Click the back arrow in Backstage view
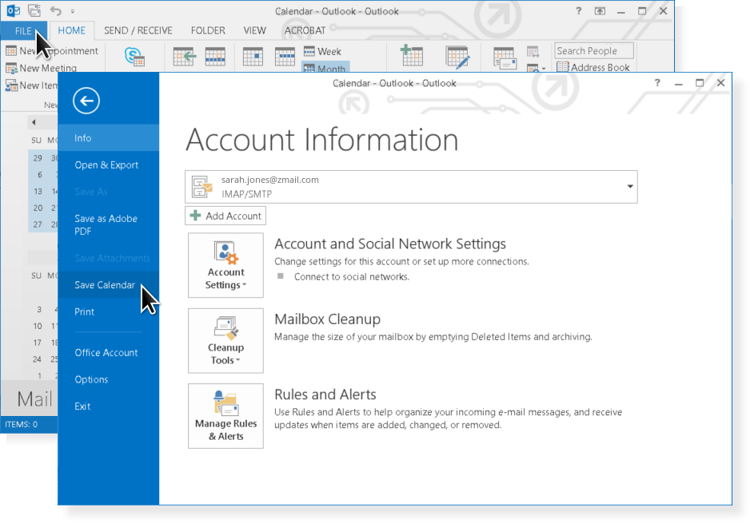This screenshot has width=750, height=523. coord(86,101)
